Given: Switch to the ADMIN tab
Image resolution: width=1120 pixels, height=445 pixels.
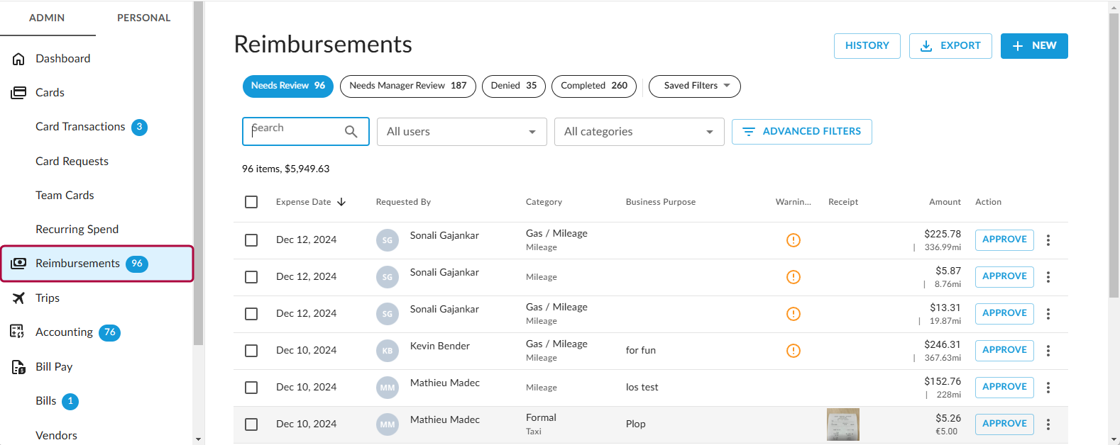Looking at the screenshot, I should point(47,18).
